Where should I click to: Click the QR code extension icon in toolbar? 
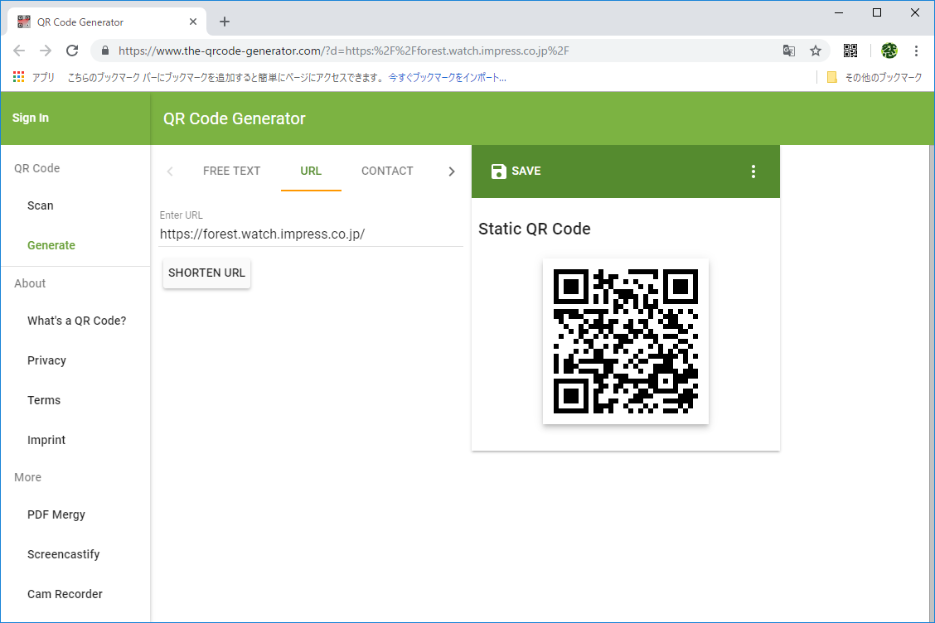tap(850, 50)
